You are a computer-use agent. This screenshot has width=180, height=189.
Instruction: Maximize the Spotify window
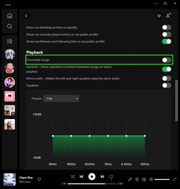click(x=165, y=3)
